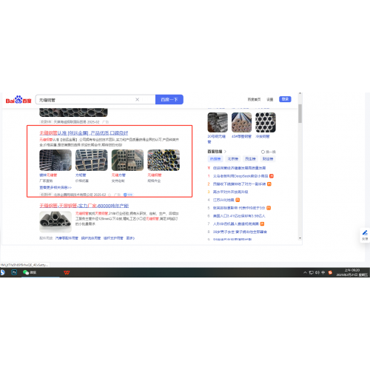Click the 方矩管 caption link

81,175
